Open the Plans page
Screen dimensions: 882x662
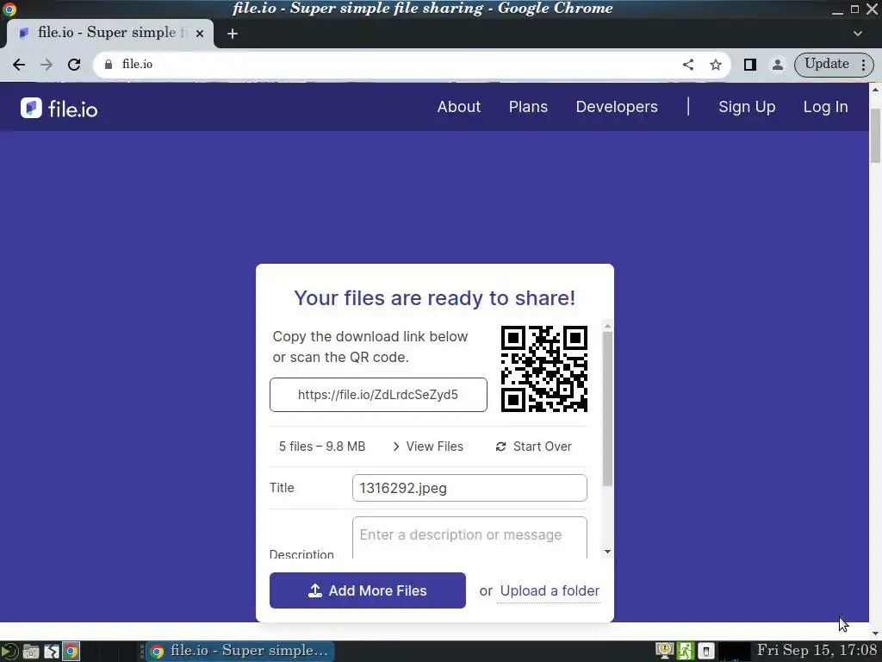[528, 107]
